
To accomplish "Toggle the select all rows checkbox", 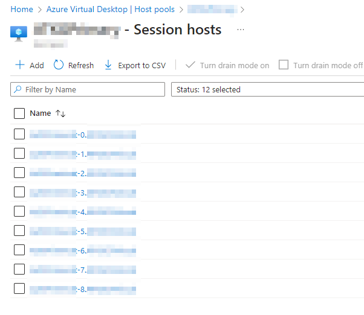I will (19, 113).
